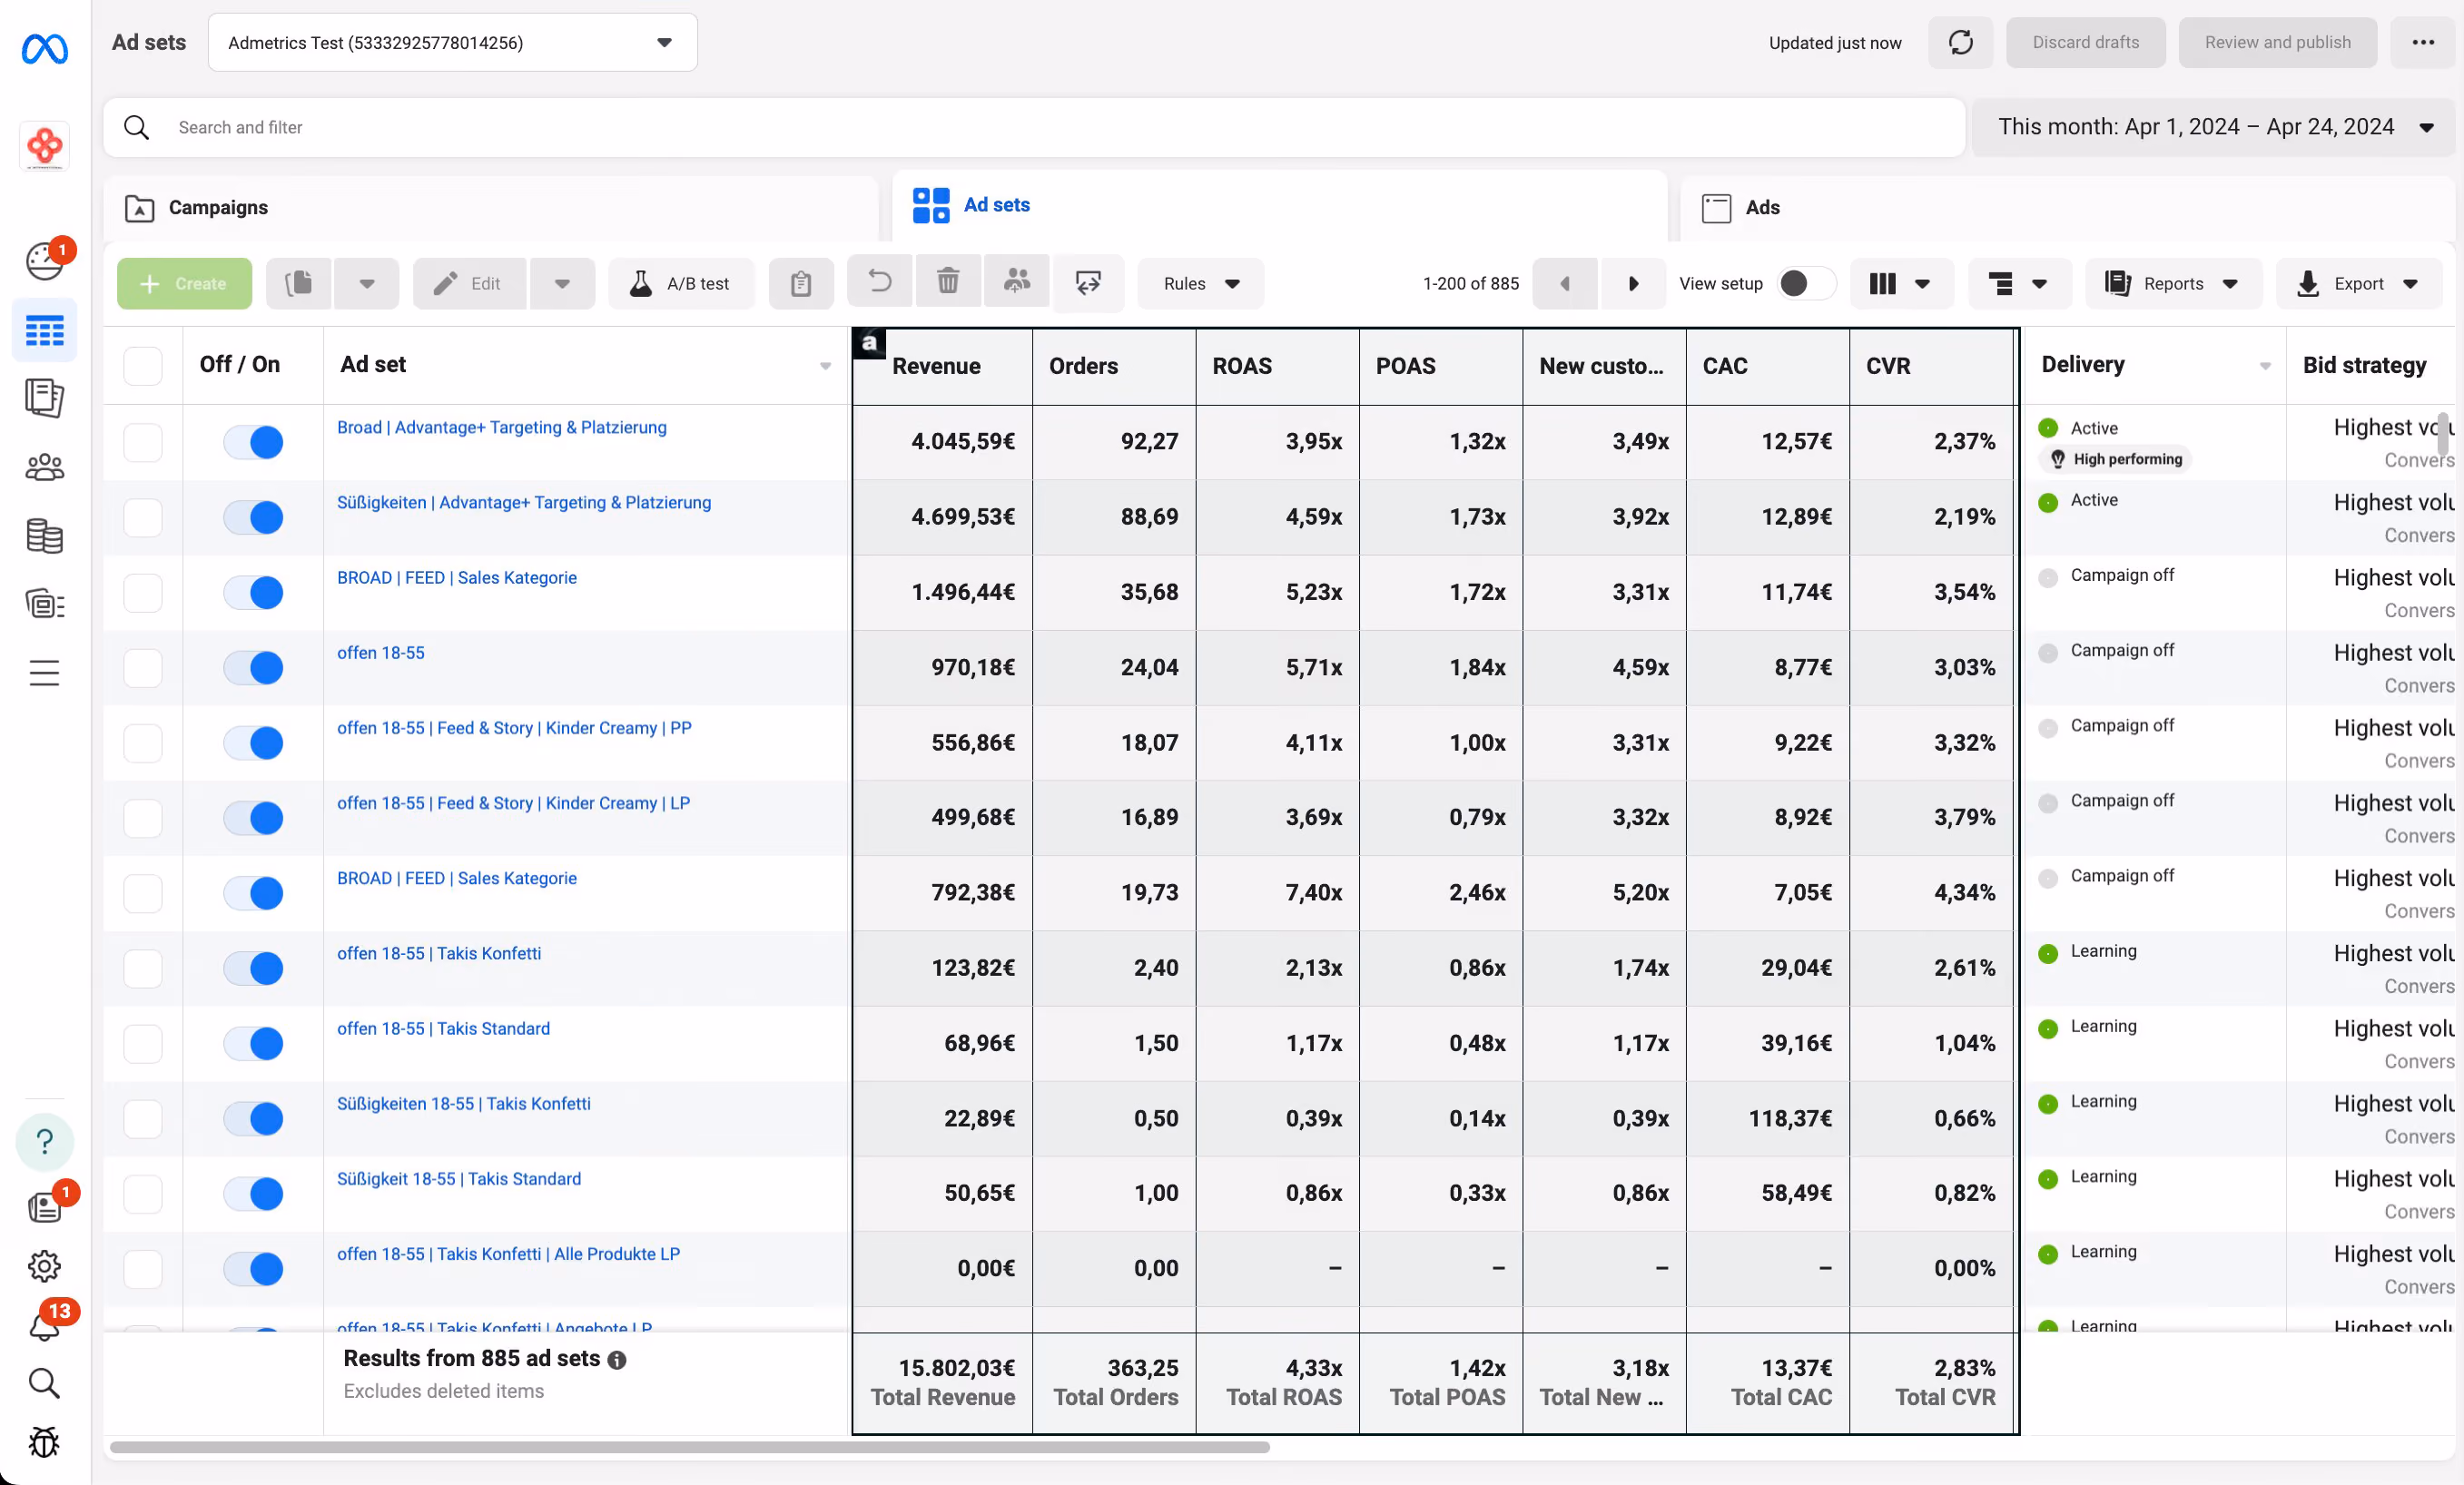Open the three-dot more options menu
The height and width of the screenshot is (1485, 2464).
[2422, 42]
